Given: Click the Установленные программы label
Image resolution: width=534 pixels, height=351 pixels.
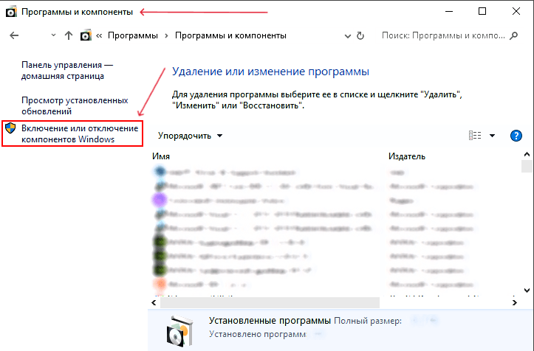Looking at the screenshot, I should (x=270, y=320).
